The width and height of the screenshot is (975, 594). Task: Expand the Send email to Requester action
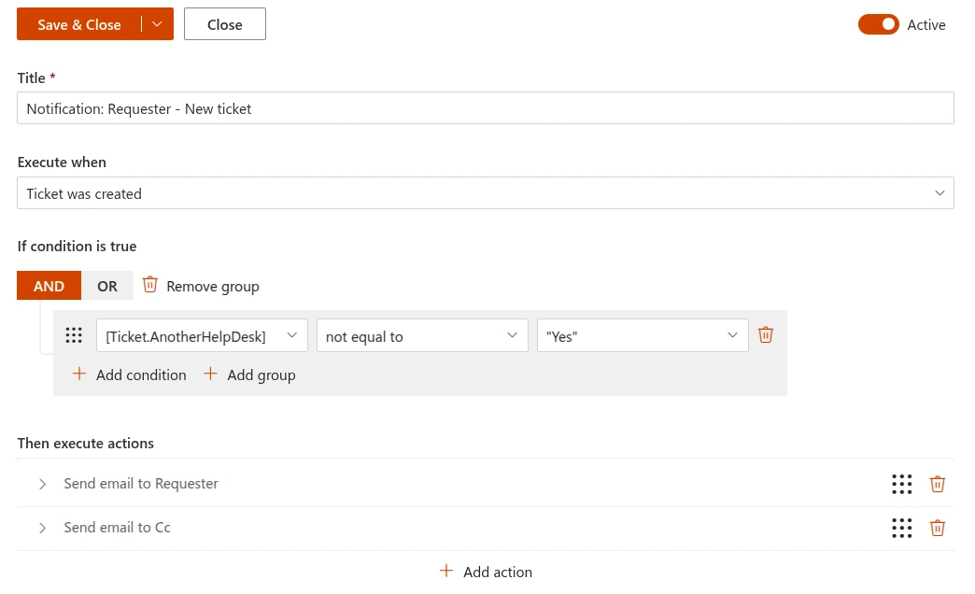coord(42,484)
